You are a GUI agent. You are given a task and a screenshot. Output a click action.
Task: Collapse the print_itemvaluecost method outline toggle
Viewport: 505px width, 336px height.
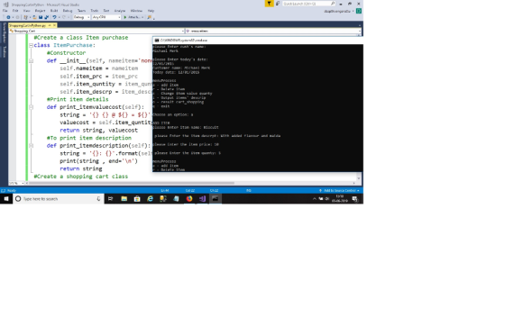[31, 107]
